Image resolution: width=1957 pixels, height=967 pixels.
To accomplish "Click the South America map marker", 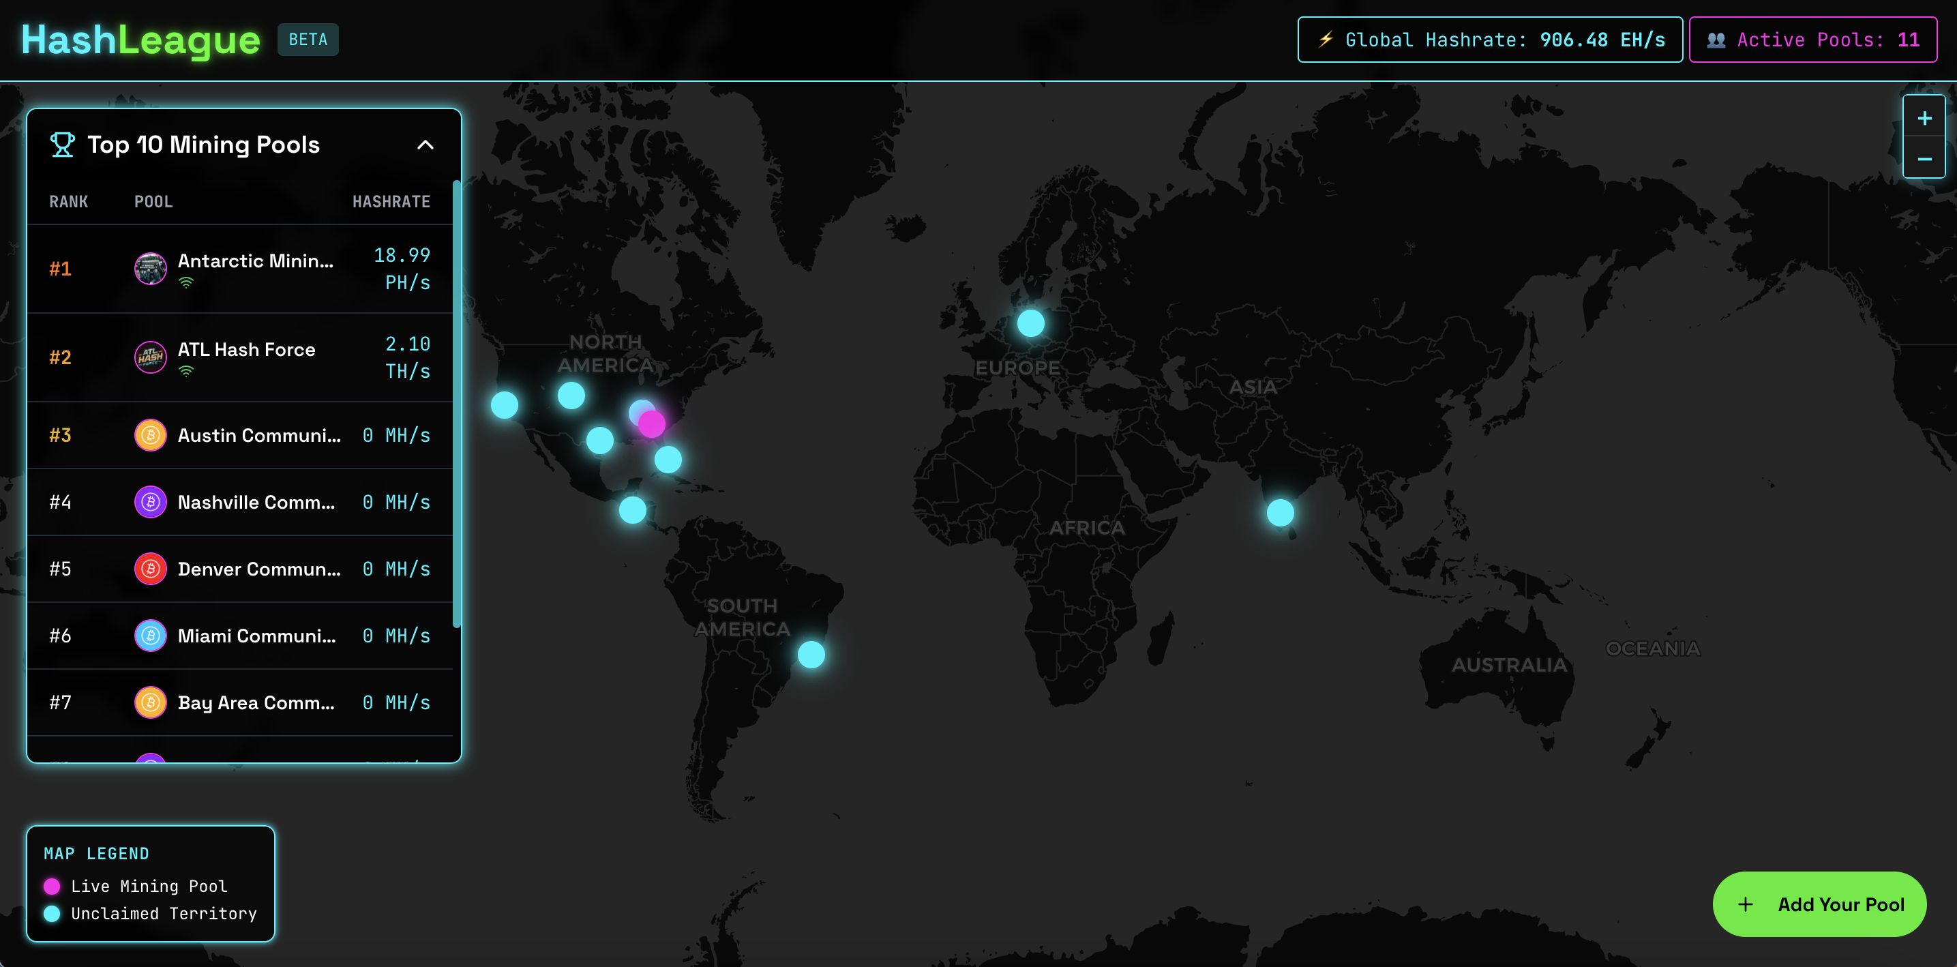I will [811, 654].
